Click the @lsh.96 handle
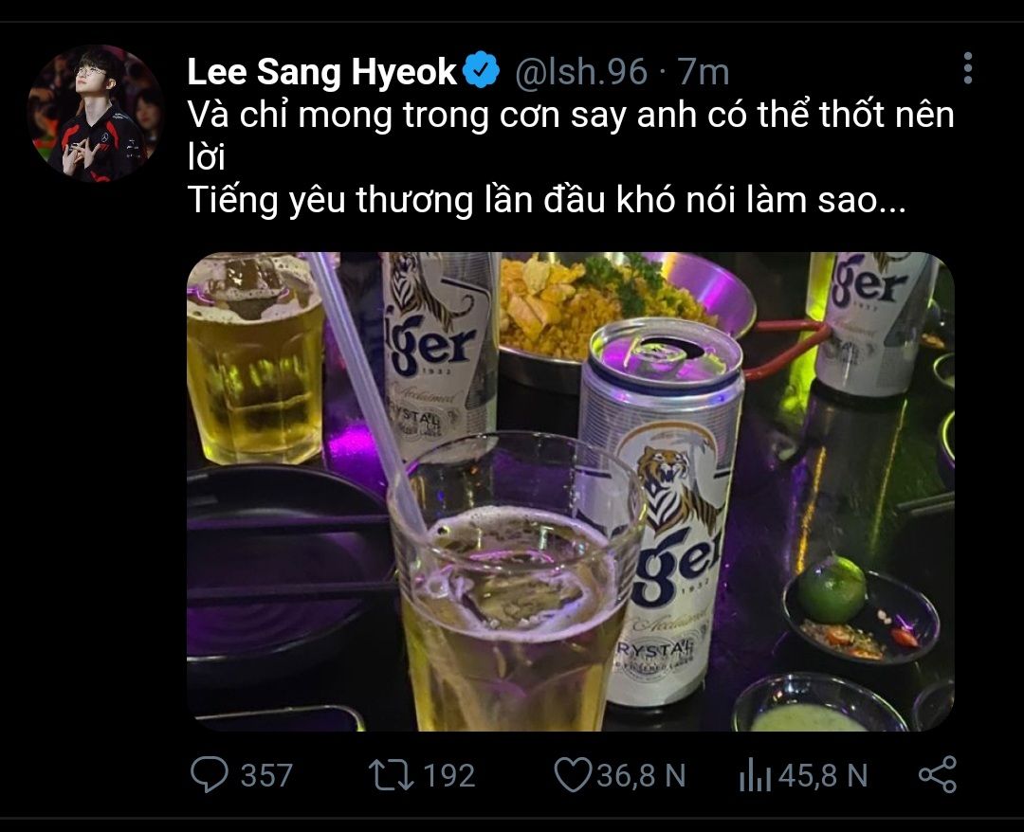1024x832 pixels. click(580, 72)
